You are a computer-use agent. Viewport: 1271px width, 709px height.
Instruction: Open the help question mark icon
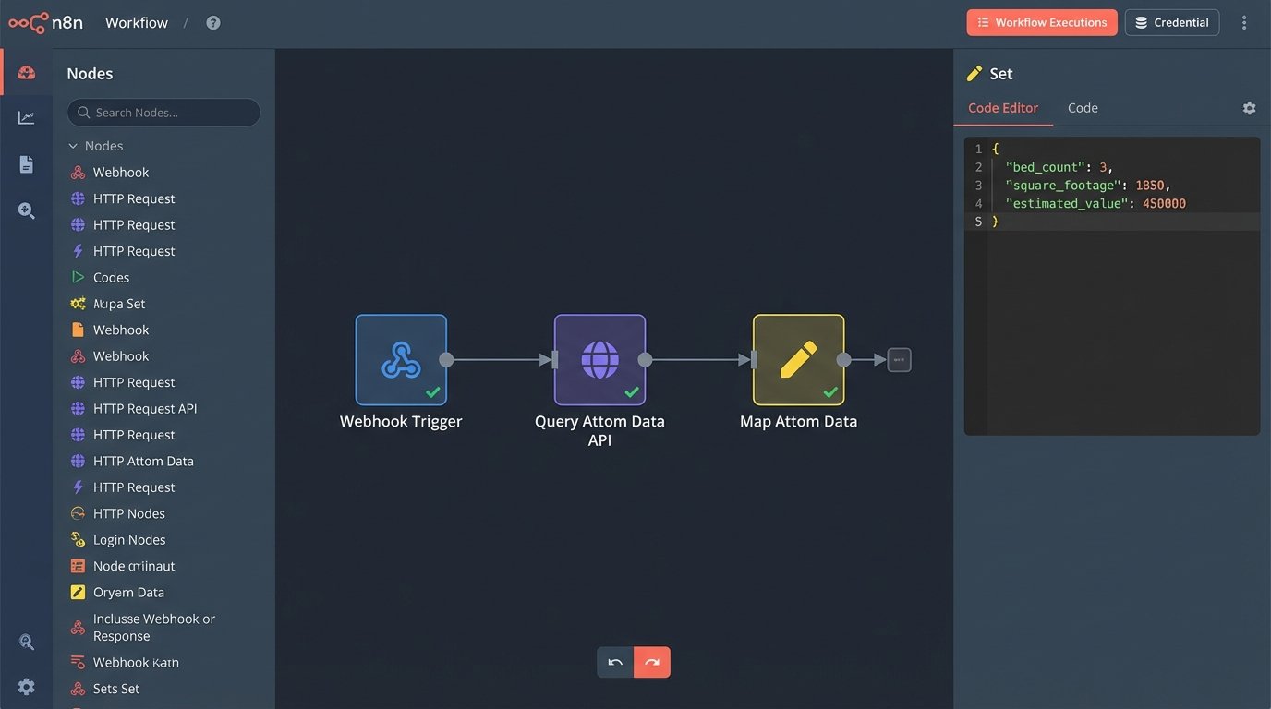pos(212,21)
